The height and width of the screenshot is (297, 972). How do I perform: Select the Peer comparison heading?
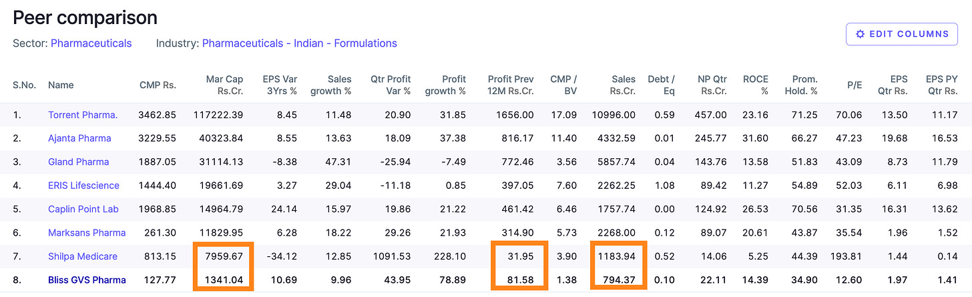coord(85,17)
